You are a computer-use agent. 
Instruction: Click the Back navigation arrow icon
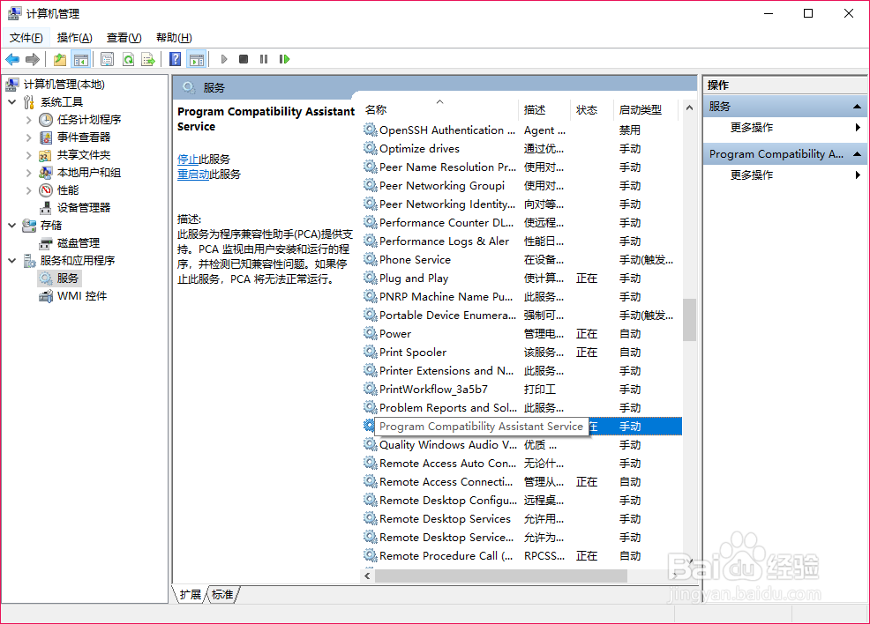(12, 59)
